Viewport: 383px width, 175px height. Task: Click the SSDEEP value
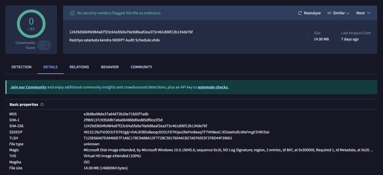tap(176, 132)
